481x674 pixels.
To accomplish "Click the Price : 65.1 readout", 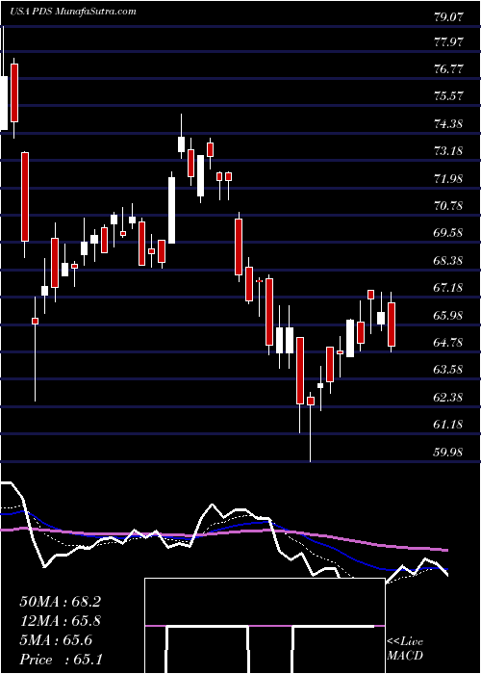I will (60, 660).
